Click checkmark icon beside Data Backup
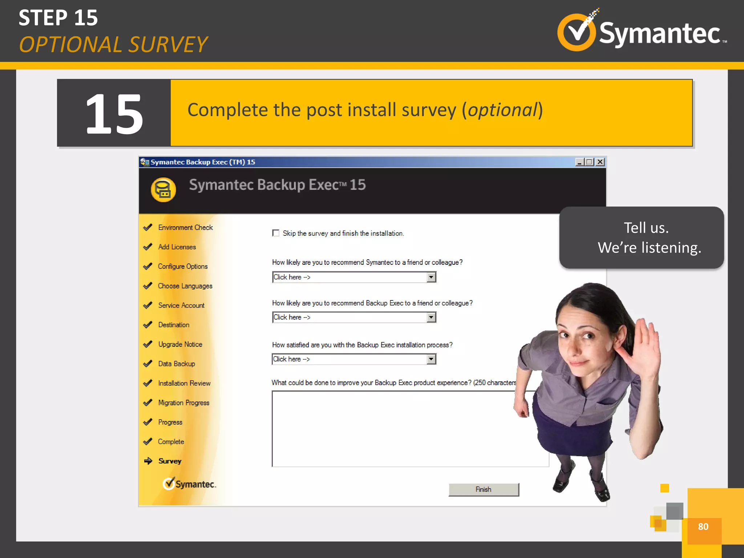Viewport: 744px width, 558px height. (x=147, y=364)
